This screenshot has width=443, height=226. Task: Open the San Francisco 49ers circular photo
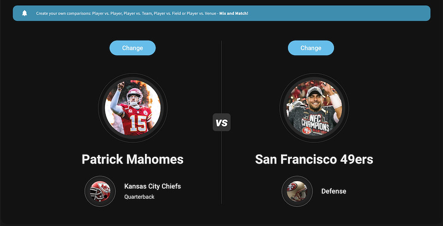[x=314, y=108]
